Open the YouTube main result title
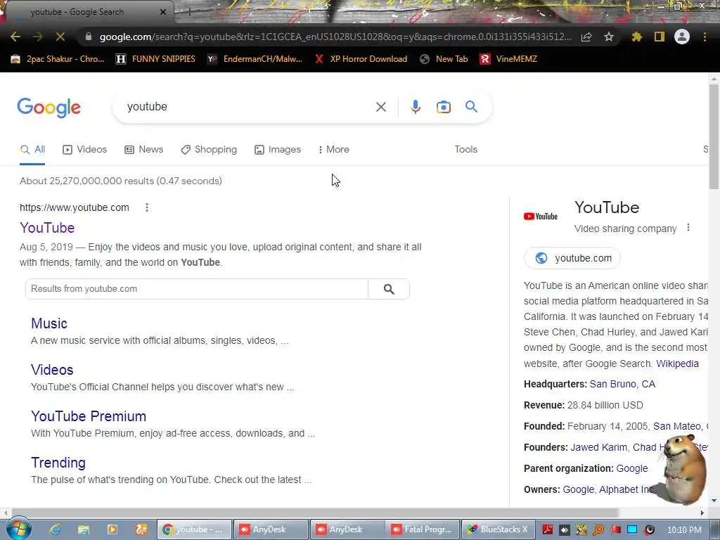 pyautogui.click(x=47, y=228)
